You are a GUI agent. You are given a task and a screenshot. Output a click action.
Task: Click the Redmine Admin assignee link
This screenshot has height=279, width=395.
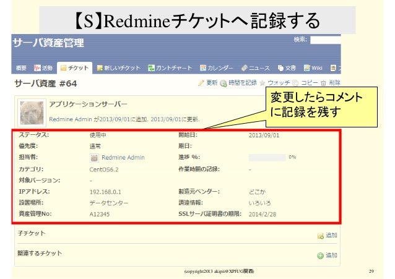[123, 157]
